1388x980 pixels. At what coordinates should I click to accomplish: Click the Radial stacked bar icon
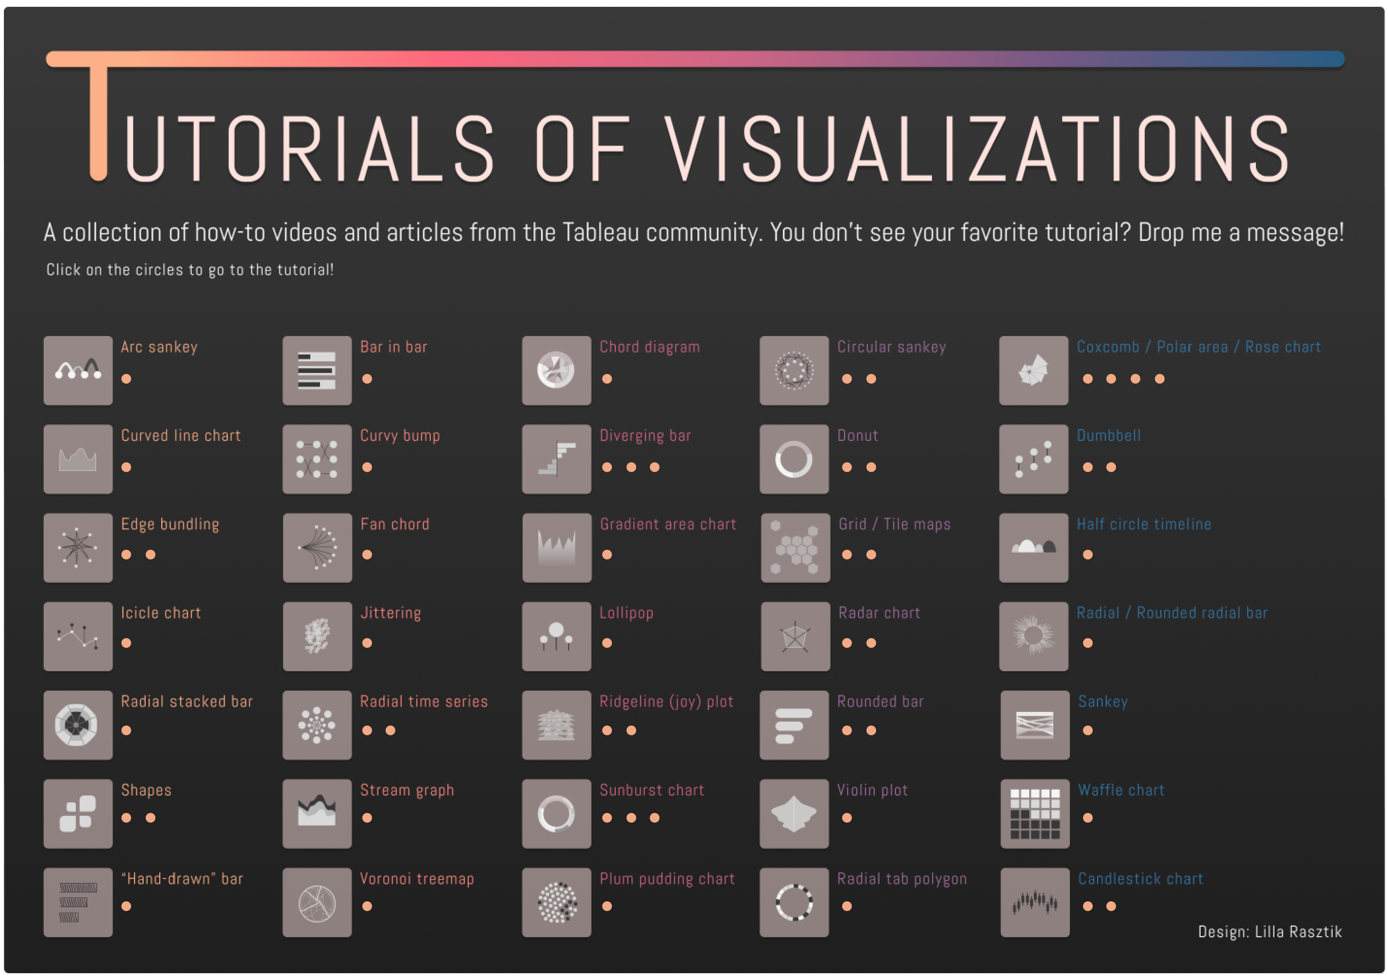click(x=78, y=724)
